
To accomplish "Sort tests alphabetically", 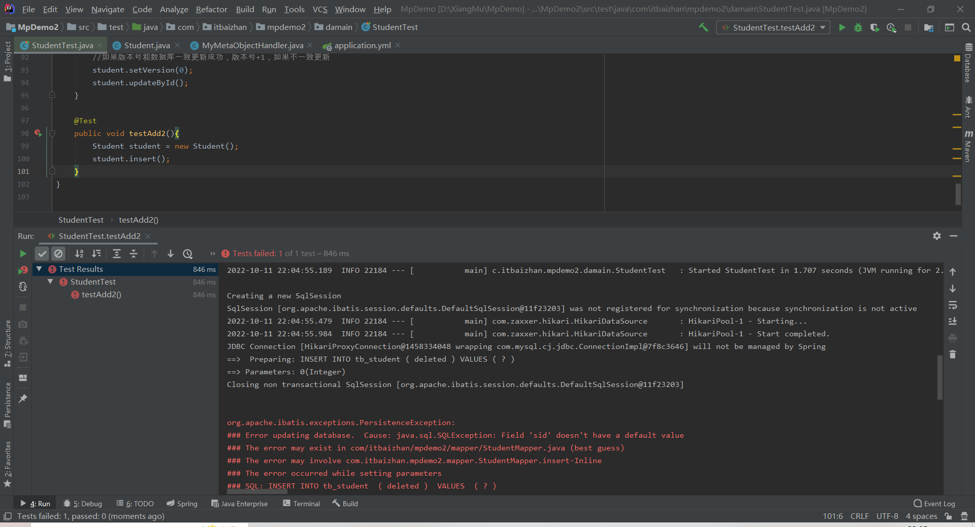I will tap(79, 254).
